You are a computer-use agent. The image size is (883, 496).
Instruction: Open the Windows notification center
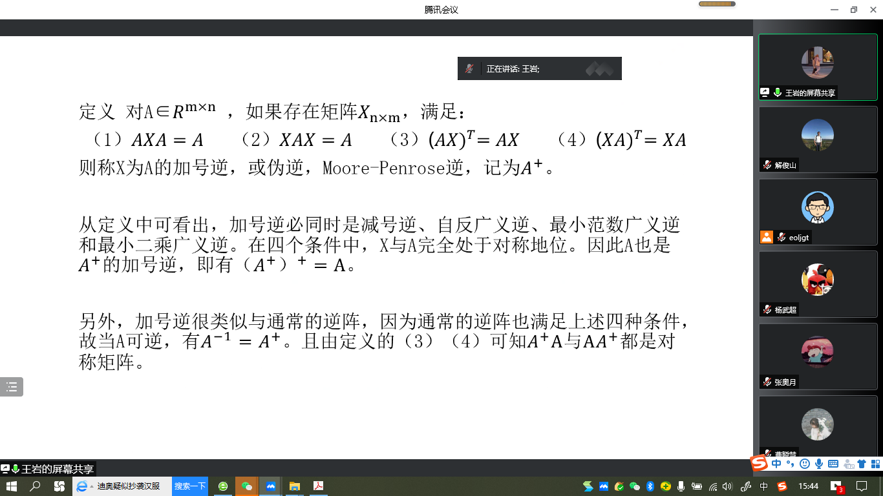pos(862,486)
